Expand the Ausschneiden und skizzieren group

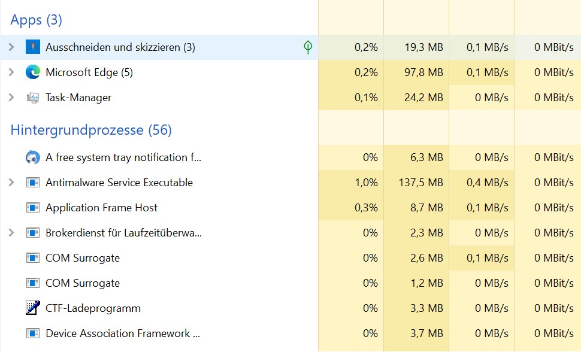11,47
